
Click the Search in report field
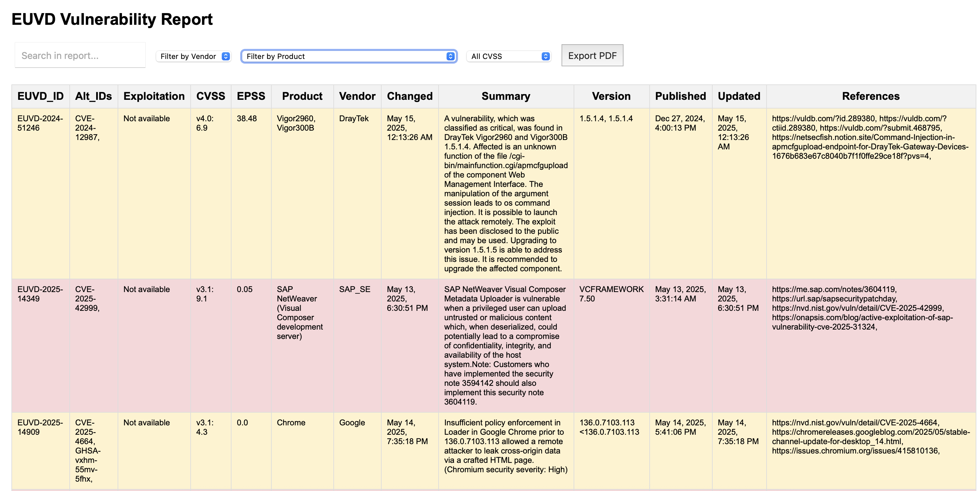(80, 55)
